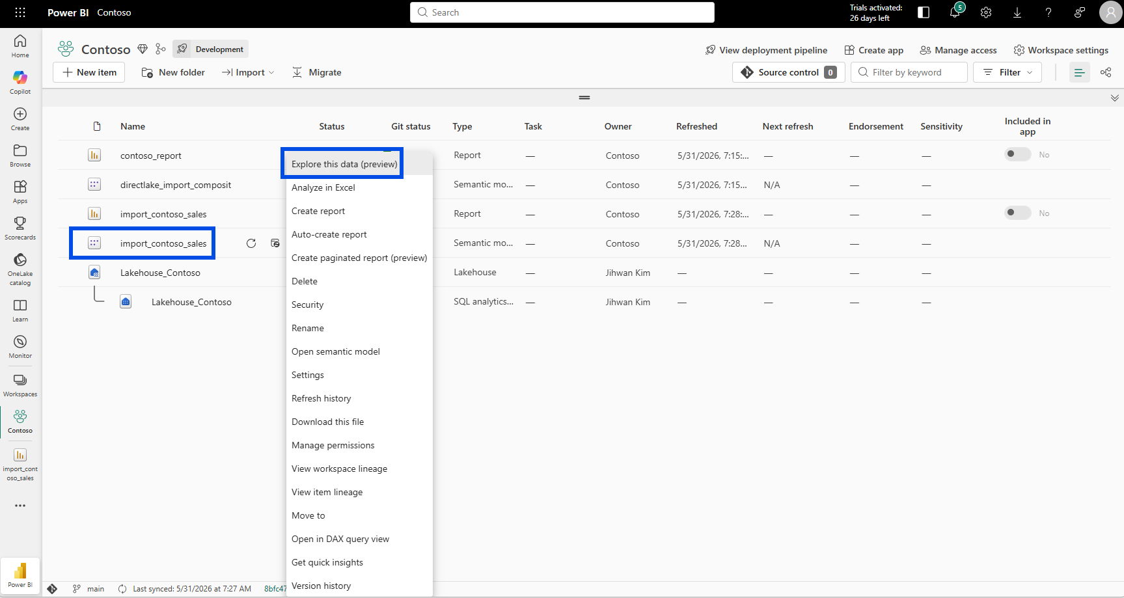
Task: Click the New item button
Action: [x=89, y=72]
